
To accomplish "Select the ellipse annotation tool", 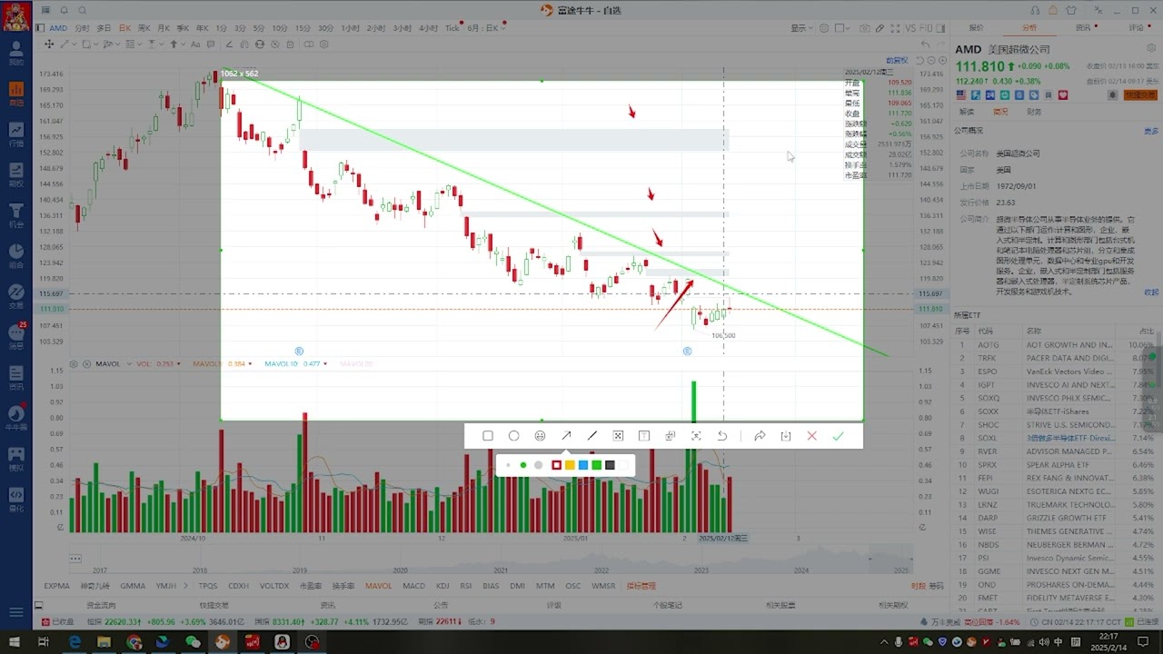I will click(514, 436).
